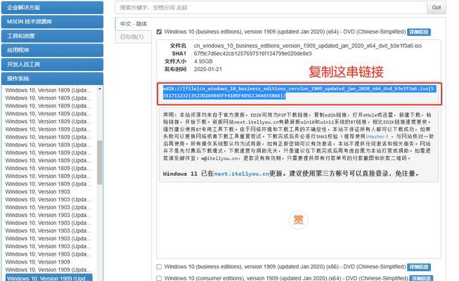Open 详细信息 for the consumer editions x64
Image resolution: width=459 pixels, height=281 pixels.
coord(421,278)
